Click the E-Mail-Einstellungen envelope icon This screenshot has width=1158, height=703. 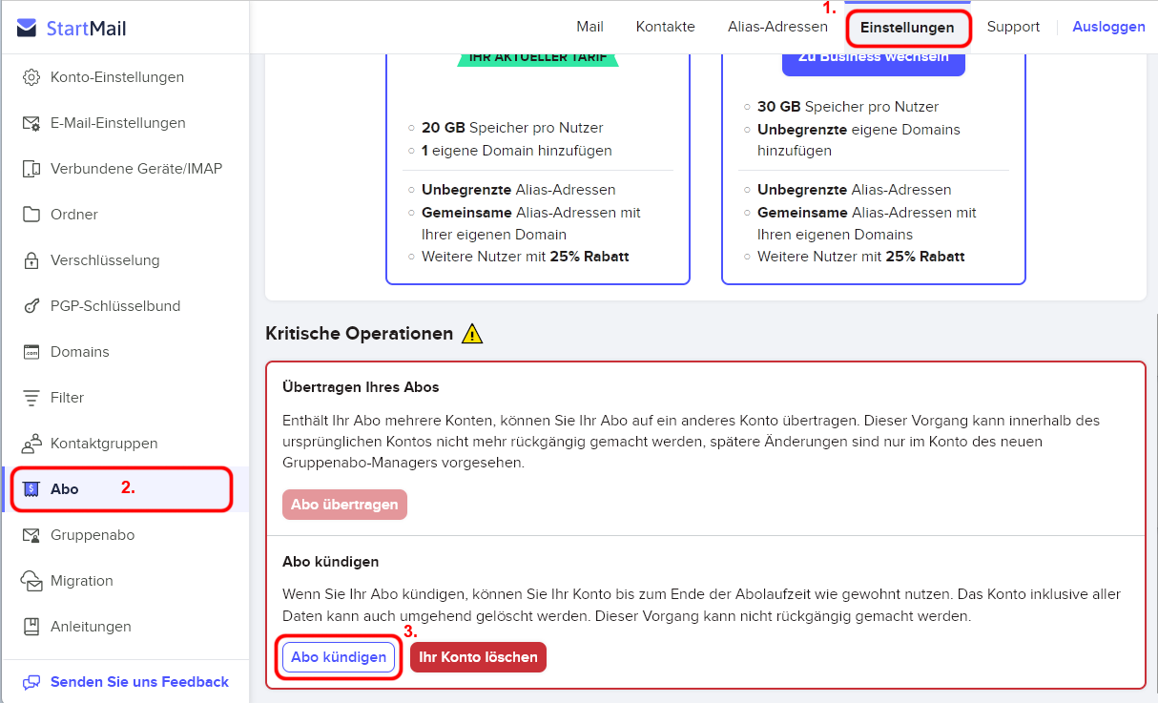pos(31,123)
